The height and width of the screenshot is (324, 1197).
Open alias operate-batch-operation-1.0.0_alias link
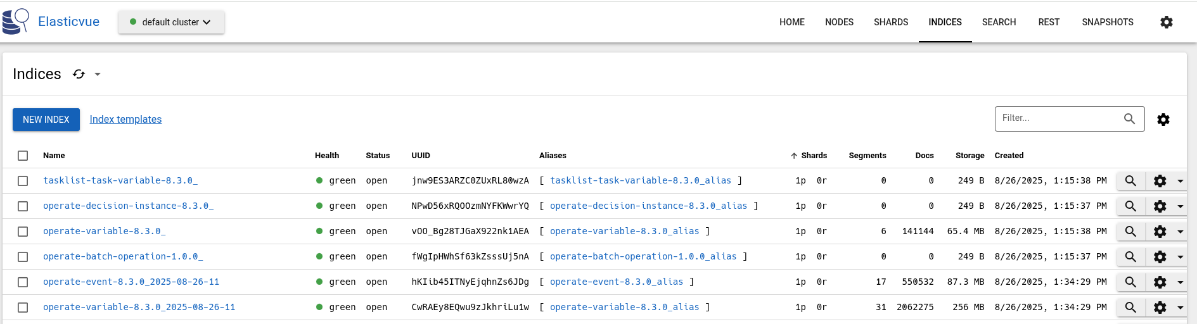(x=643, y=256)
